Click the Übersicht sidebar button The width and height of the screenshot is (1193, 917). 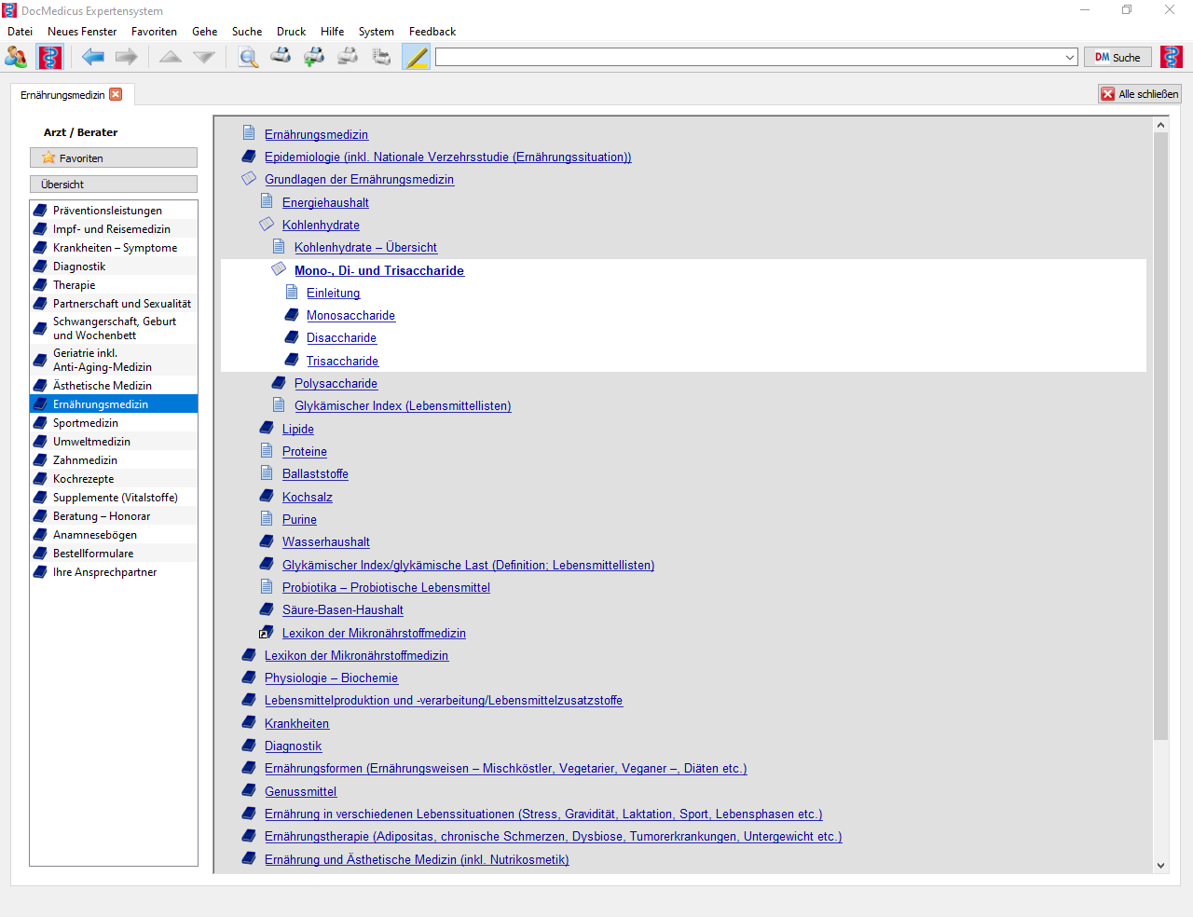tap(114, 184)
